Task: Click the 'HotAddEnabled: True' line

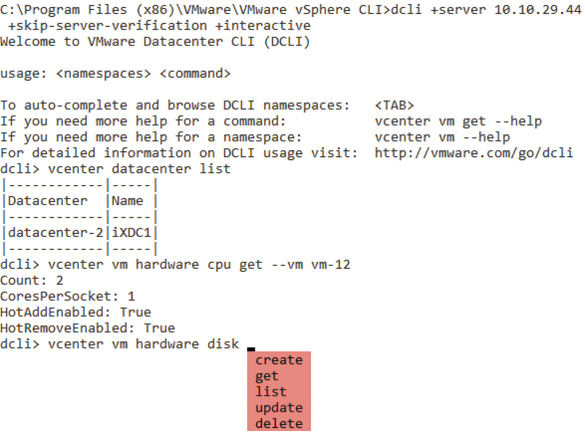Action: (x=75, y=312)
